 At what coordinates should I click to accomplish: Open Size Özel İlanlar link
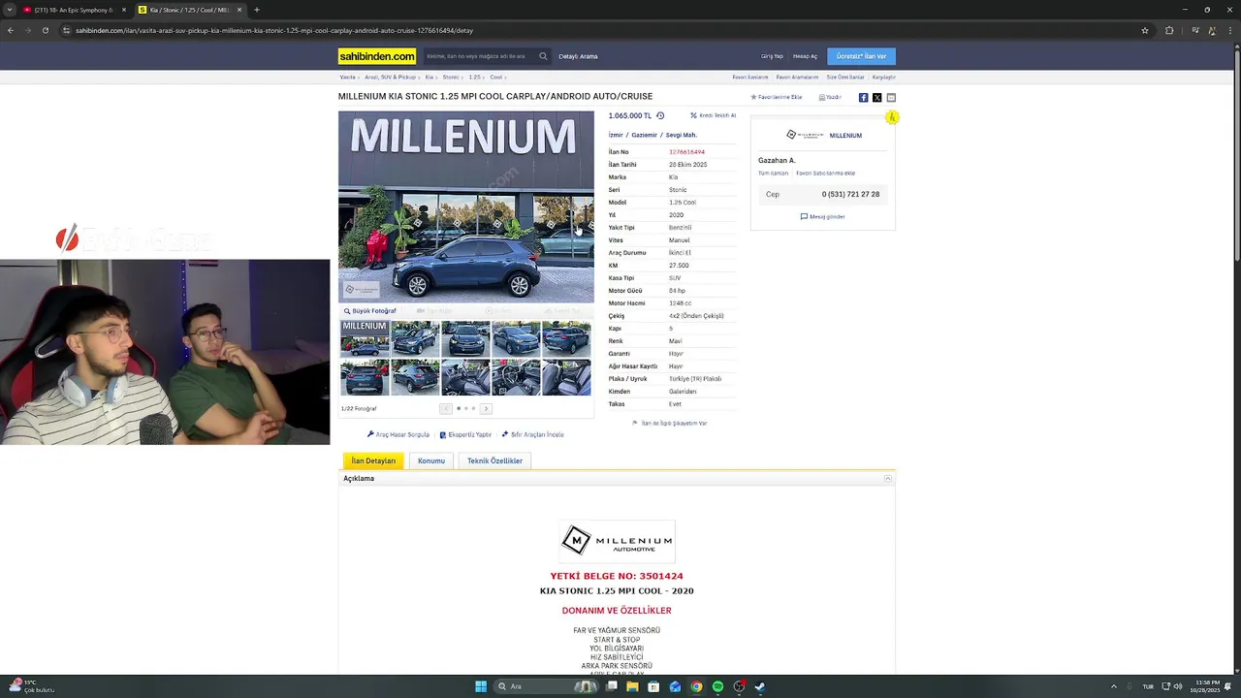[845, 77]
